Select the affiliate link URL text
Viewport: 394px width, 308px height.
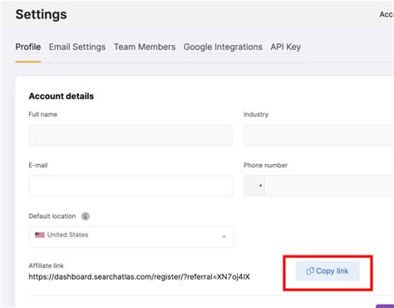tap(139, 276)
